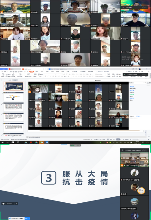Open a new tab with the plus button

pos(76,69)
